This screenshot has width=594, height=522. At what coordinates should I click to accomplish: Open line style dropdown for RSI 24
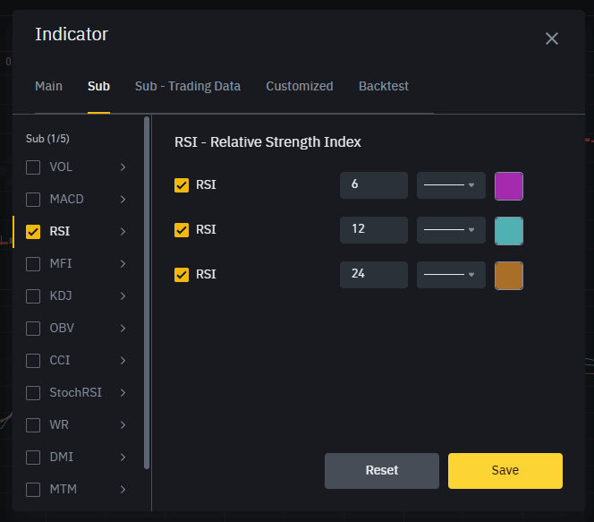point(451,275)
